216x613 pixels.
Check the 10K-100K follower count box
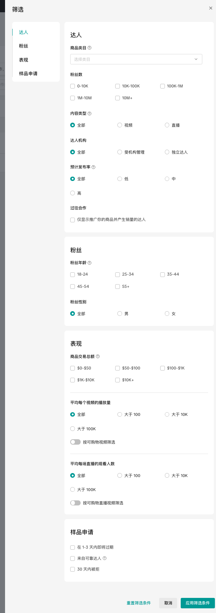coord(118,86)
